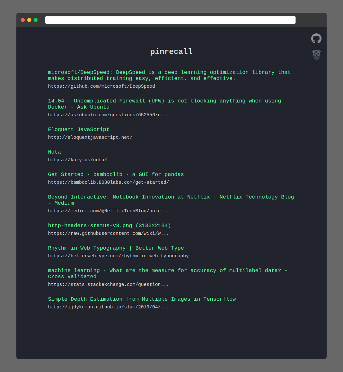This screenshot has width=343, height=372.
Task: Open the Eloquent JavaScript bookmark
Action: [x=78, y=129]
